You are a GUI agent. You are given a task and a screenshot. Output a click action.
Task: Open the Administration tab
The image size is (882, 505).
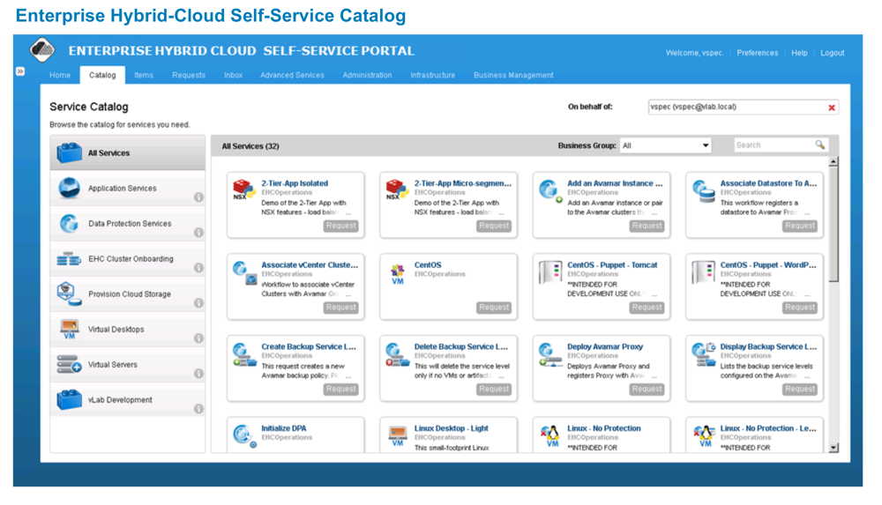[x=367, y=75]
